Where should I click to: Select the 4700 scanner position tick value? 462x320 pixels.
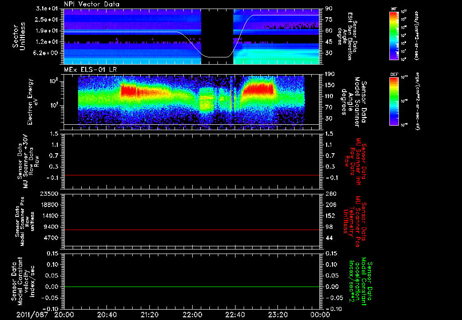point(51,238)
